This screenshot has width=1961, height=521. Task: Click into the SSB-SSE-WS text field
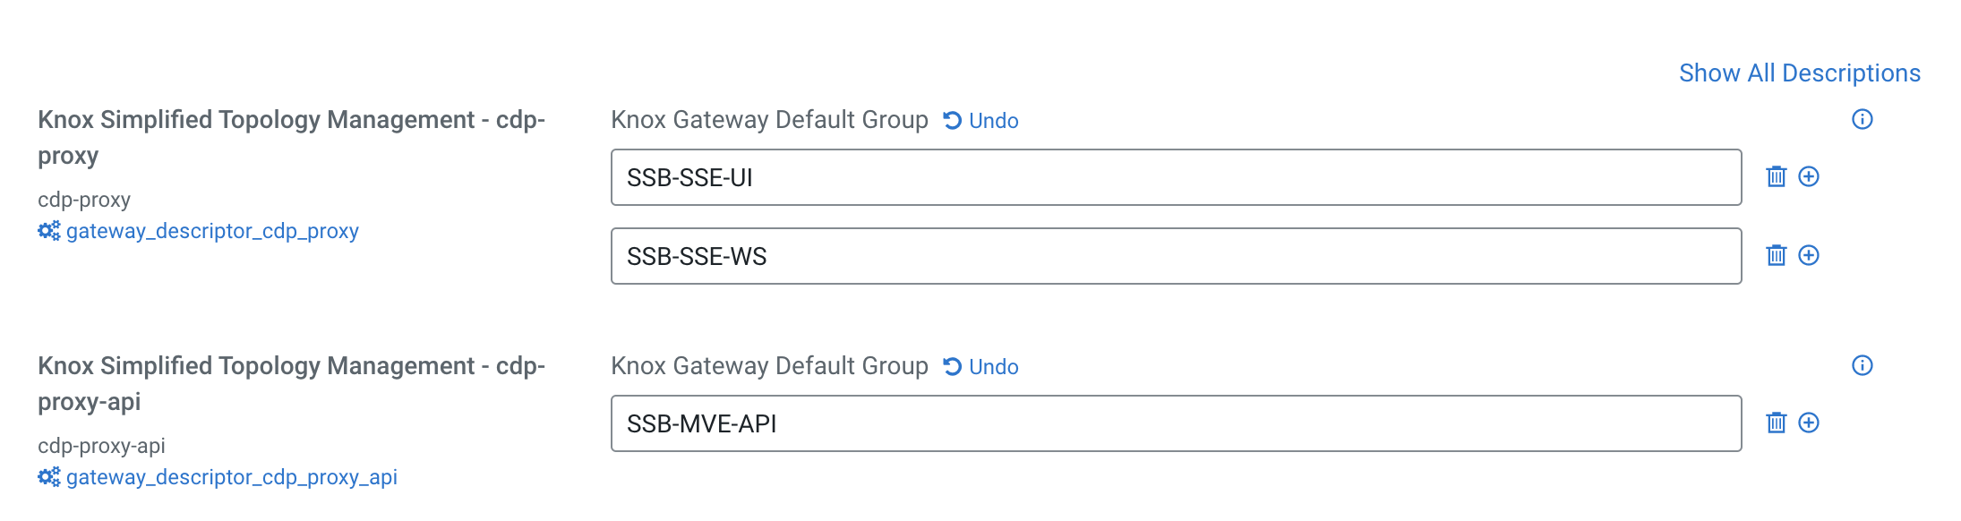click(1175, 256)
